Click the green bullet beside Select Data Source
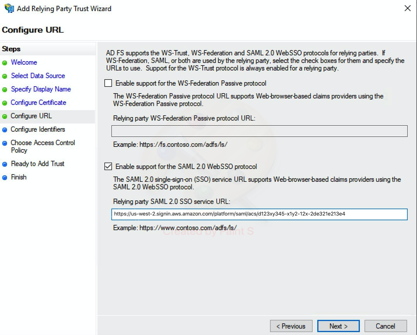417x335 pixels. click(5, 76)
